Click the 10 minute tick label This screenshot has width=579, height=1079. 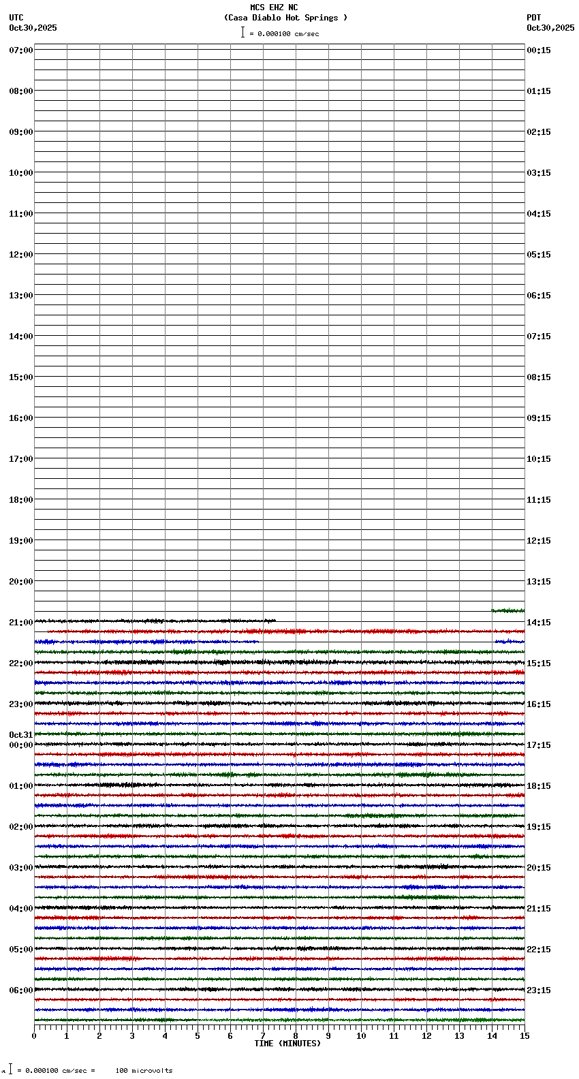361,1036
